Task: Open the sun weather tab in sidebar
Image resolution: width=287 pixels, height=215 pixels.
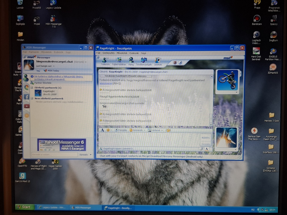Action: pyautogui.click(x=27, y=115)
